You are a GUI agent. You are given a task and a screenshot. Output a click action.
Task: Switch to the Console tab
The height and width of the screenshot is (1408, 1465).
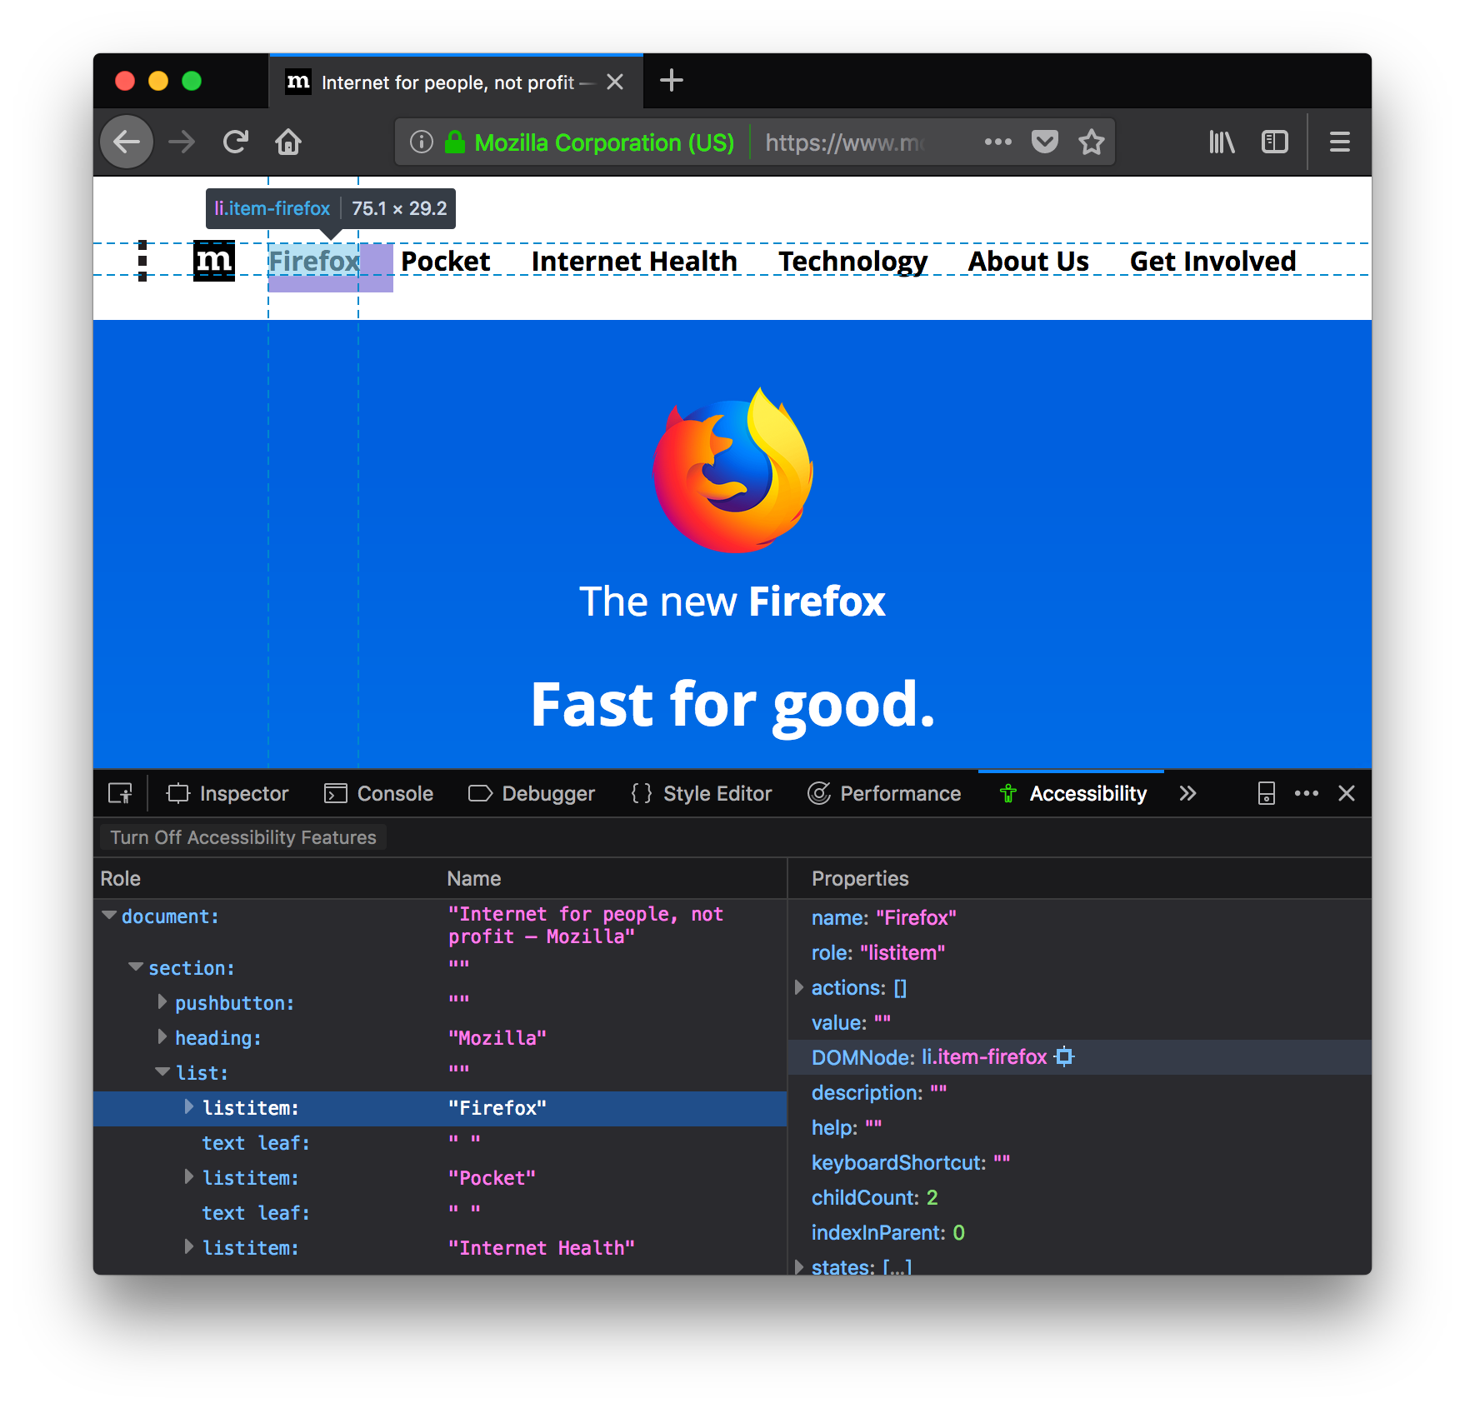(x=379, y=793)
